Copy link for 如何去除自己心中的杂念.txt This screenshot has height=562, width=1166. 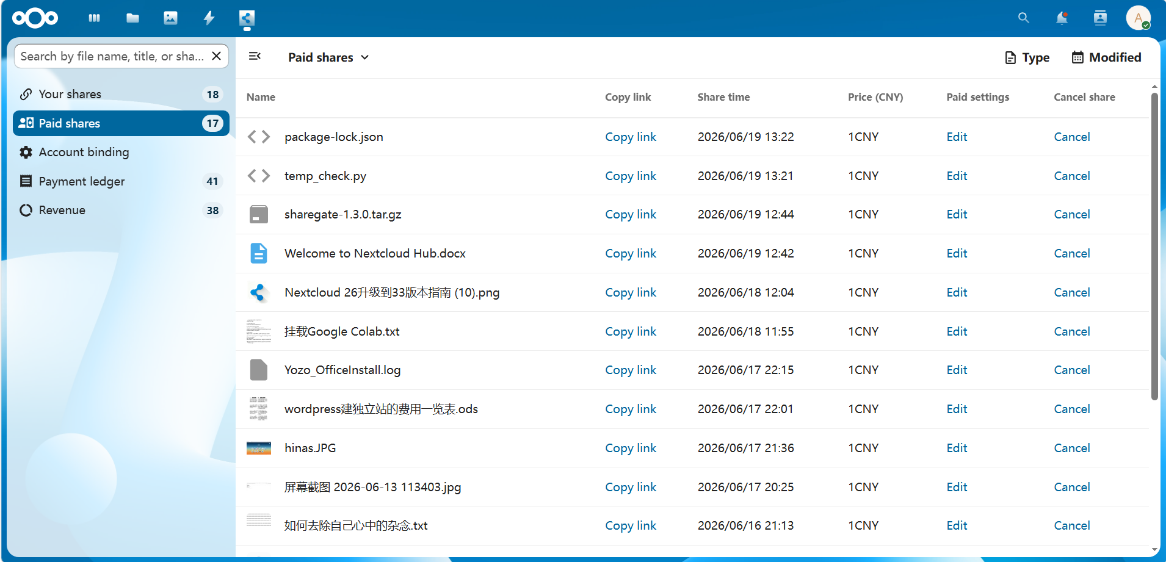coord(631,525)
